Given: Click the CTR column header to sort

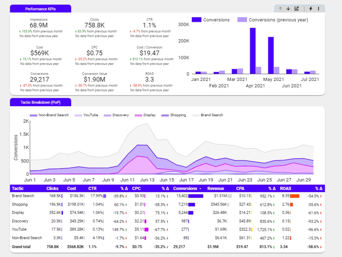Looking at the screenshot, I should click(92, 188).
